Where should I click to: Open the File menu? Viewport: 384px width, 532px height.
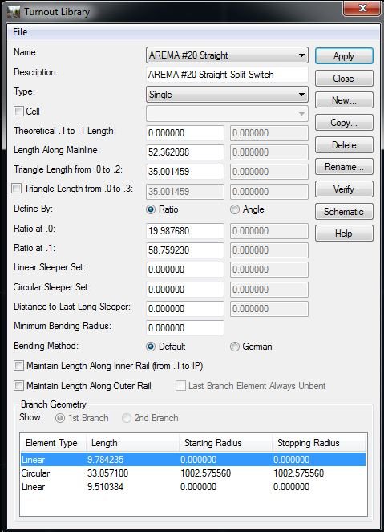pos(20,32)
